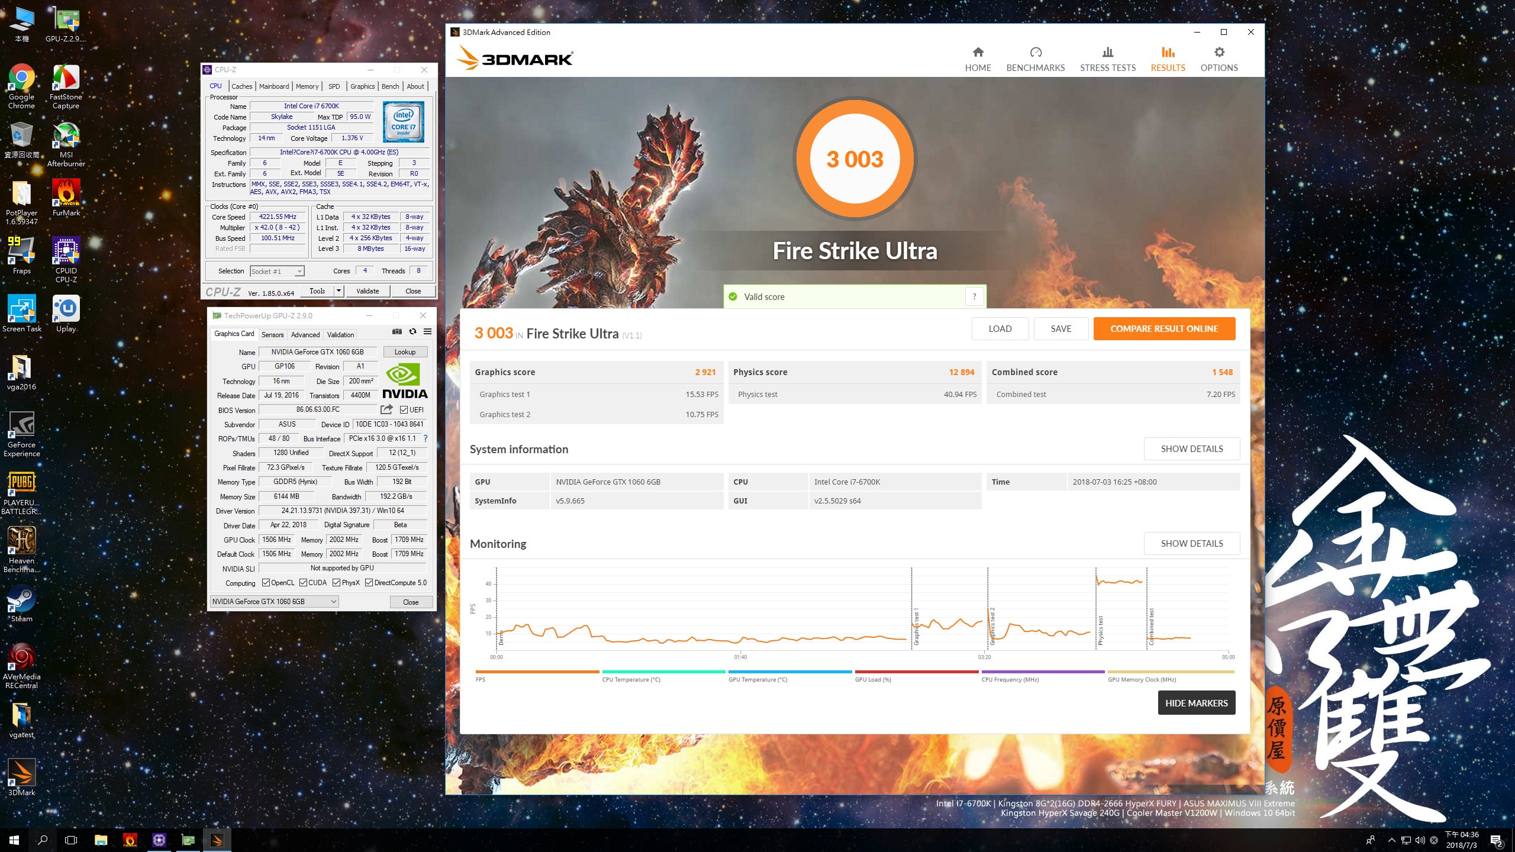Launch Uplay from the desktop

66,314
